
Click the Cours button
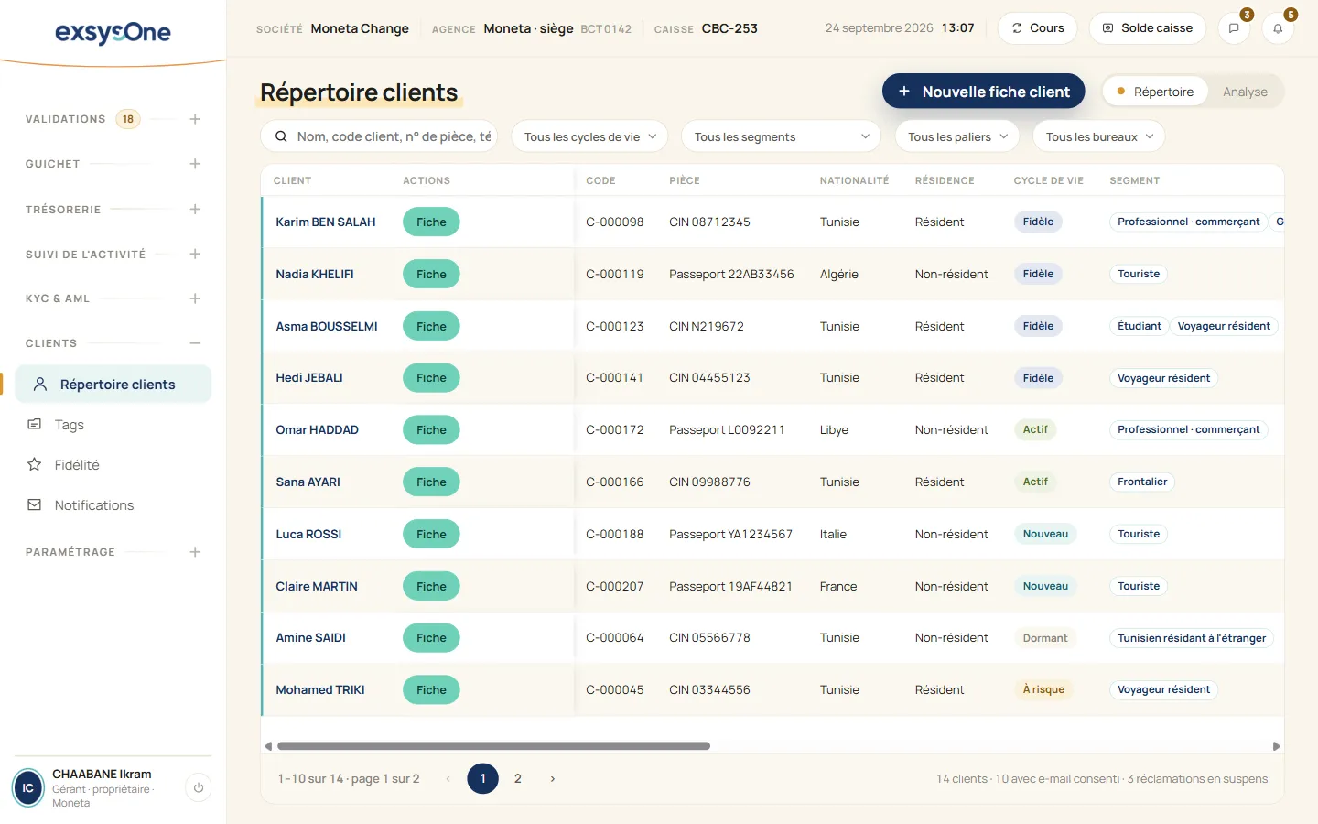coord(1037,28)
